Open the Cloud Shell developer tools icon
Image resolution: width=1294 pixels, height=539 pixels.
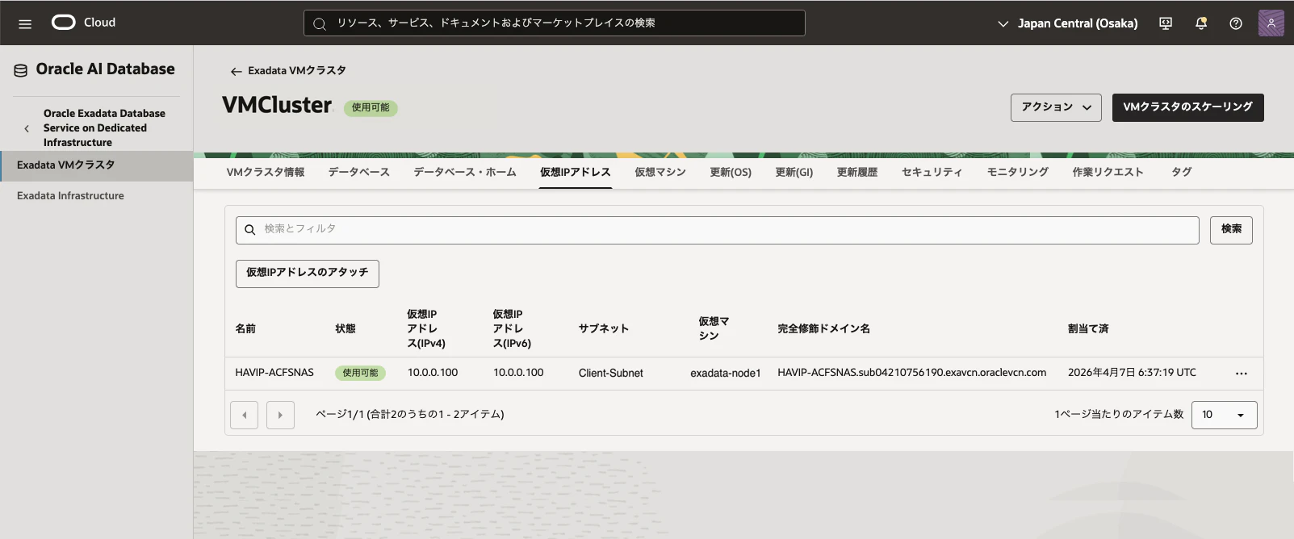1166,23
